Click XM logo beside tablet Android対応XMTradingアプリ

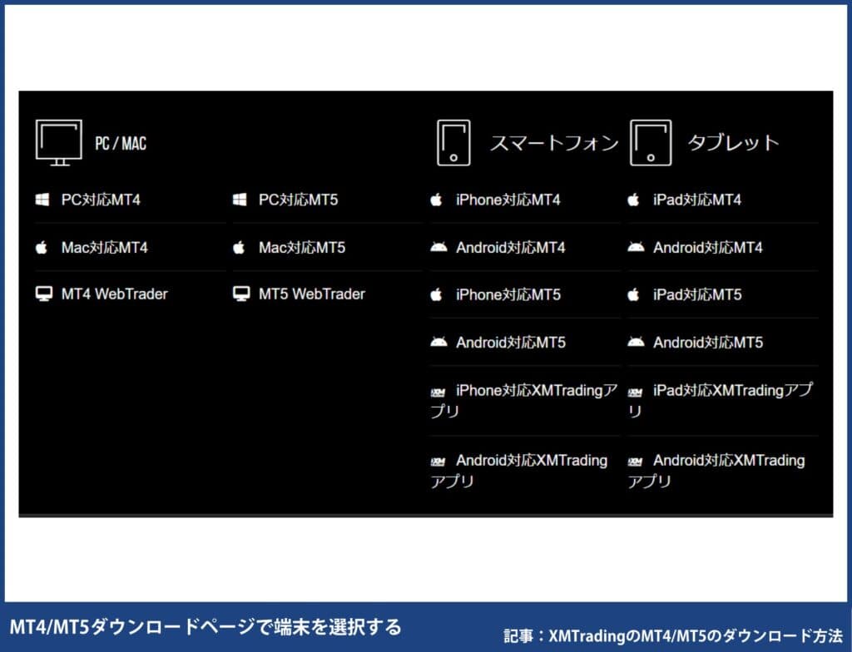coord(635,462)
